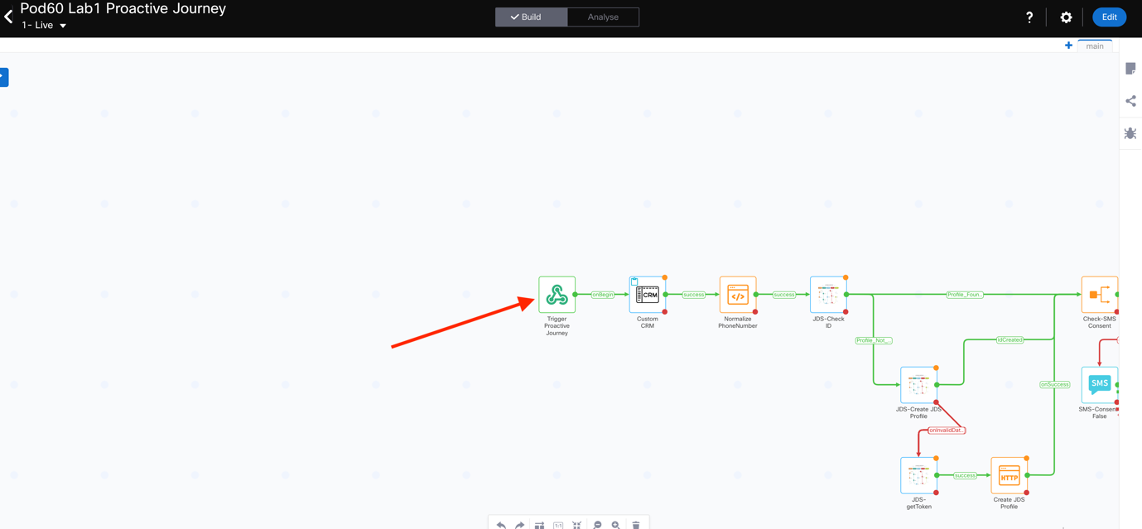Image resolution: width=1142 pixels, height=529 pixels.
Task: Click the back arrow beside flow title
Action: point(8,17)
